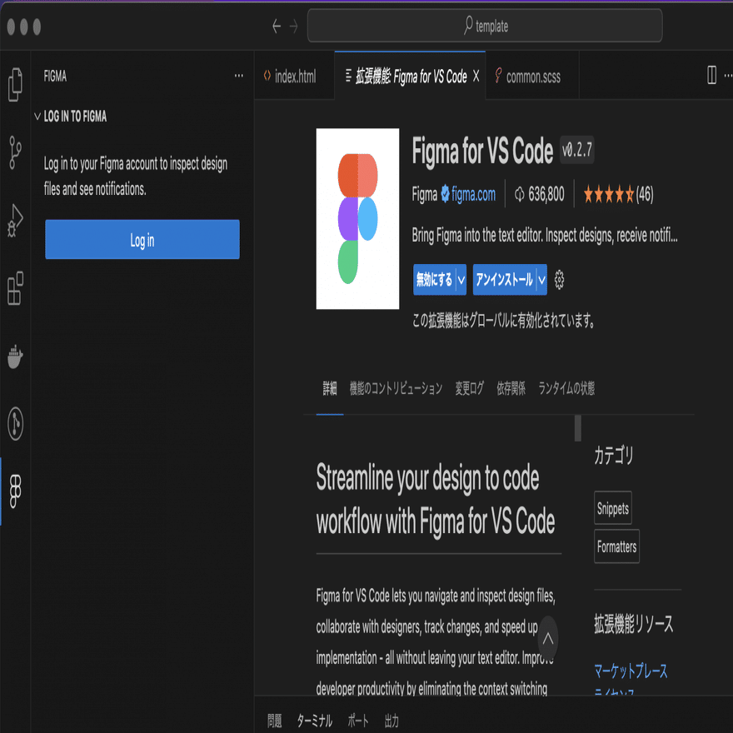Go back with the left arrow
The image size is (733, 733).
tap(277, 26)
